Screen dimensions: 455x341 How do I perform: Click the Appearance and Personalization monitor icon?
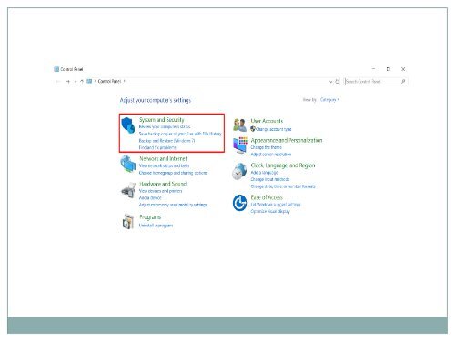click(x=240, y=145)
